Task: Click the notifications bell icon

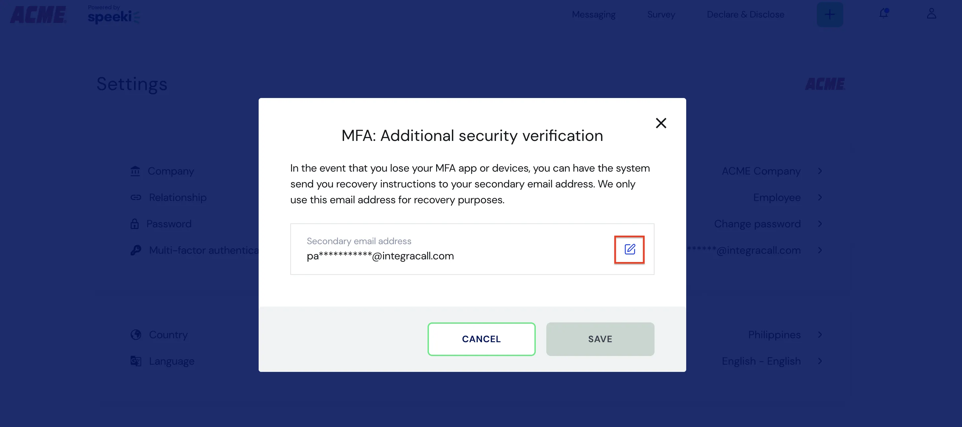Action: tap(883, 14)
